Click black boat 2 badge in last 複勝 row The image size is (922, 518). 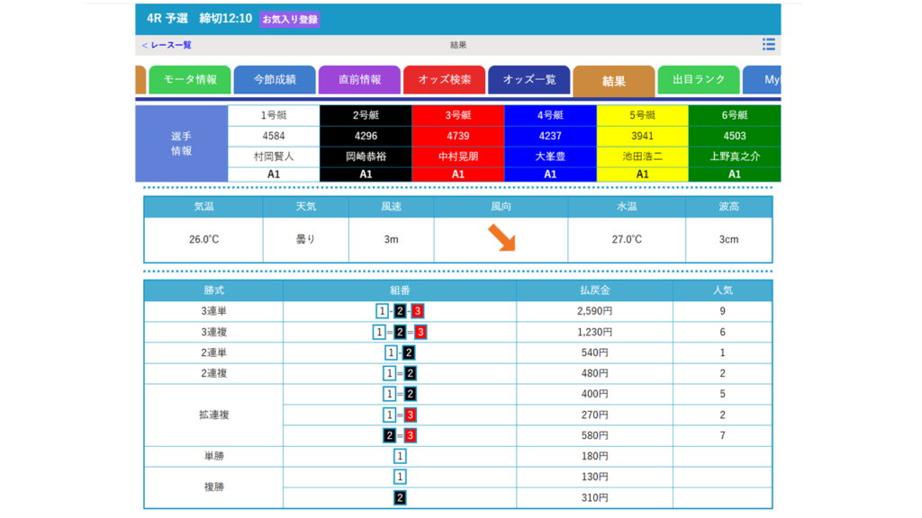[x=400, y=498]
